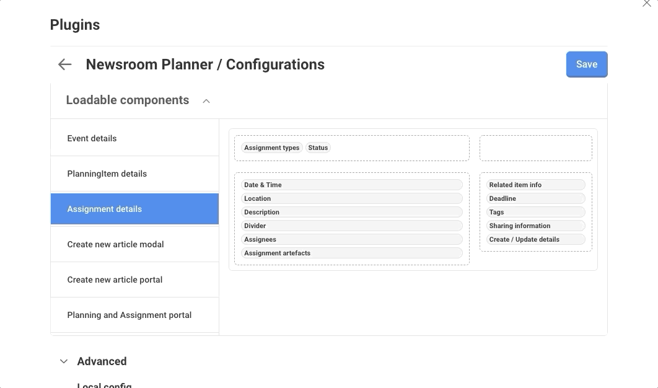The image size is (658, 388).
Task: Select the Status component chip
Action: tap(318, 148)
